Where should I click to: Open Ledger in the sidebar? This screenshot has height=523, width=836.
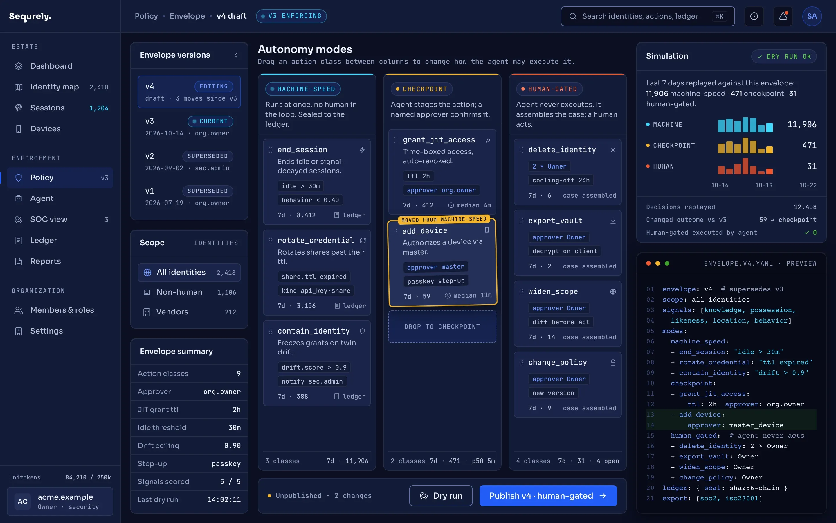tap(60, 240)
